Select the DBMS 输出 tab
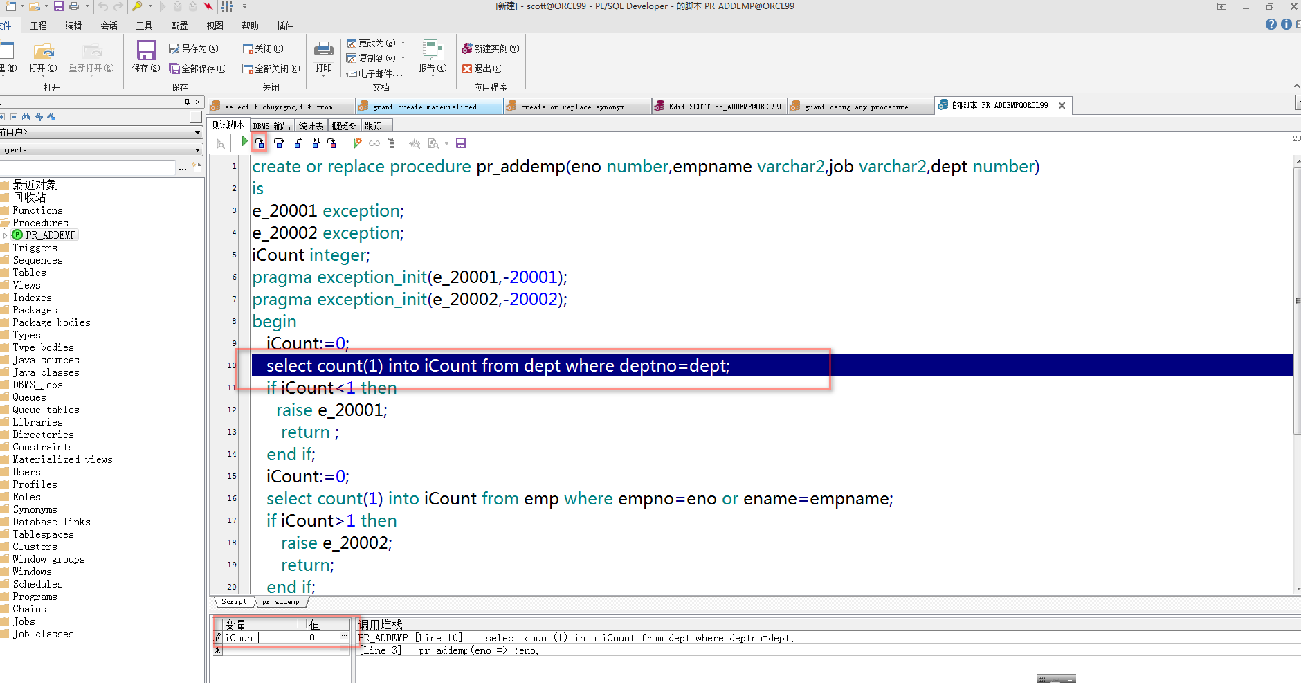This screenshot has height=683, width=1301. pyautogui.click(x=271, y=126)
